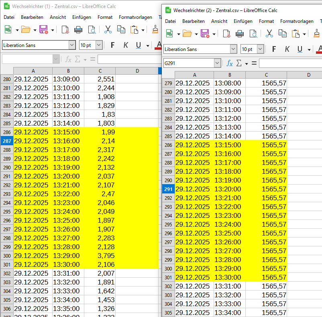Image resolution: width=322 pixels, height=317 pixels.
Task: Click the Cut scissors icon in Wechselrichter (2) window
Action: tap(269, 33)
